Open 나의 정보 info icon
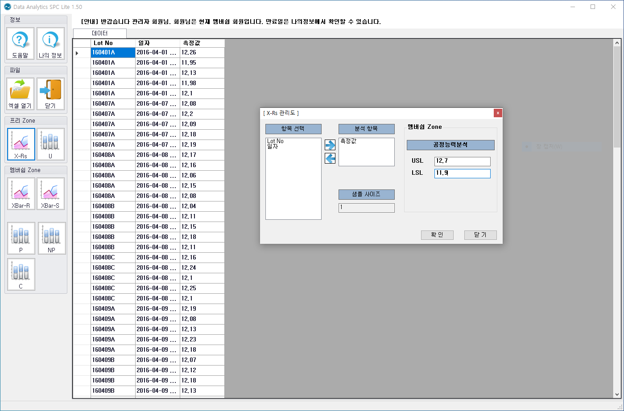The height and width of the screenshot is (411, 624). click(x=50, y=44)
